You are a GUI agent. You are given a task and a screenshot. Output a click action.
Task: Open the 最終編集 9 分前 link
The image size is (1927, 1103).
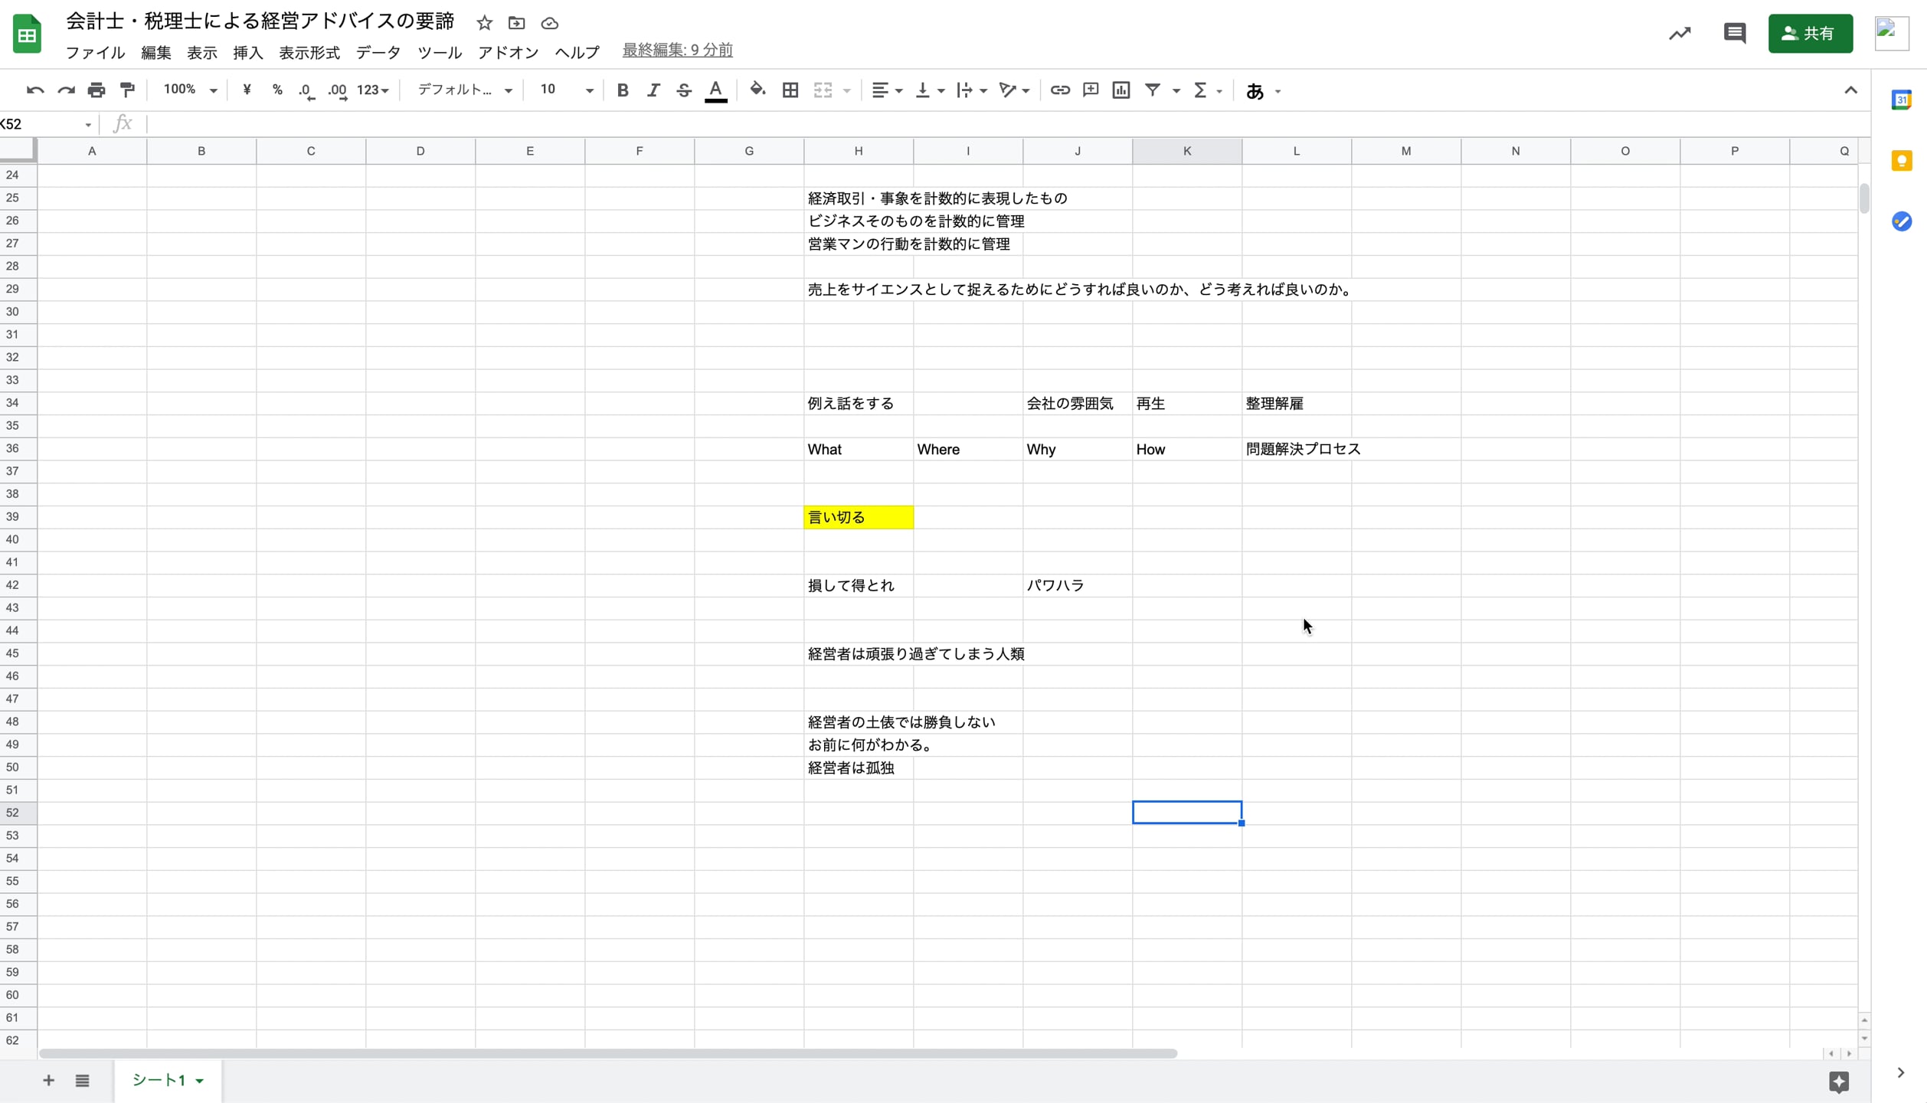[x=677, y=50]
